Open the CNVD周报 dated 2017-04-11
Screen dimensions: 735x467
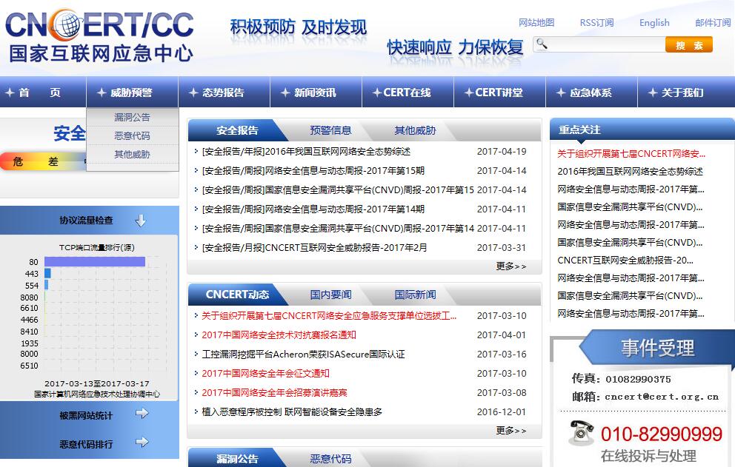pyautogui.click(x=338, y=228)
